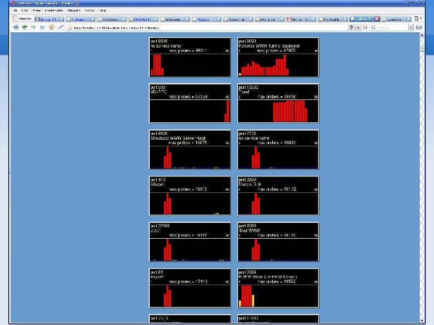Open the dropdown next to the question mark
Screen dimensions: 434x325
(358, 27)
